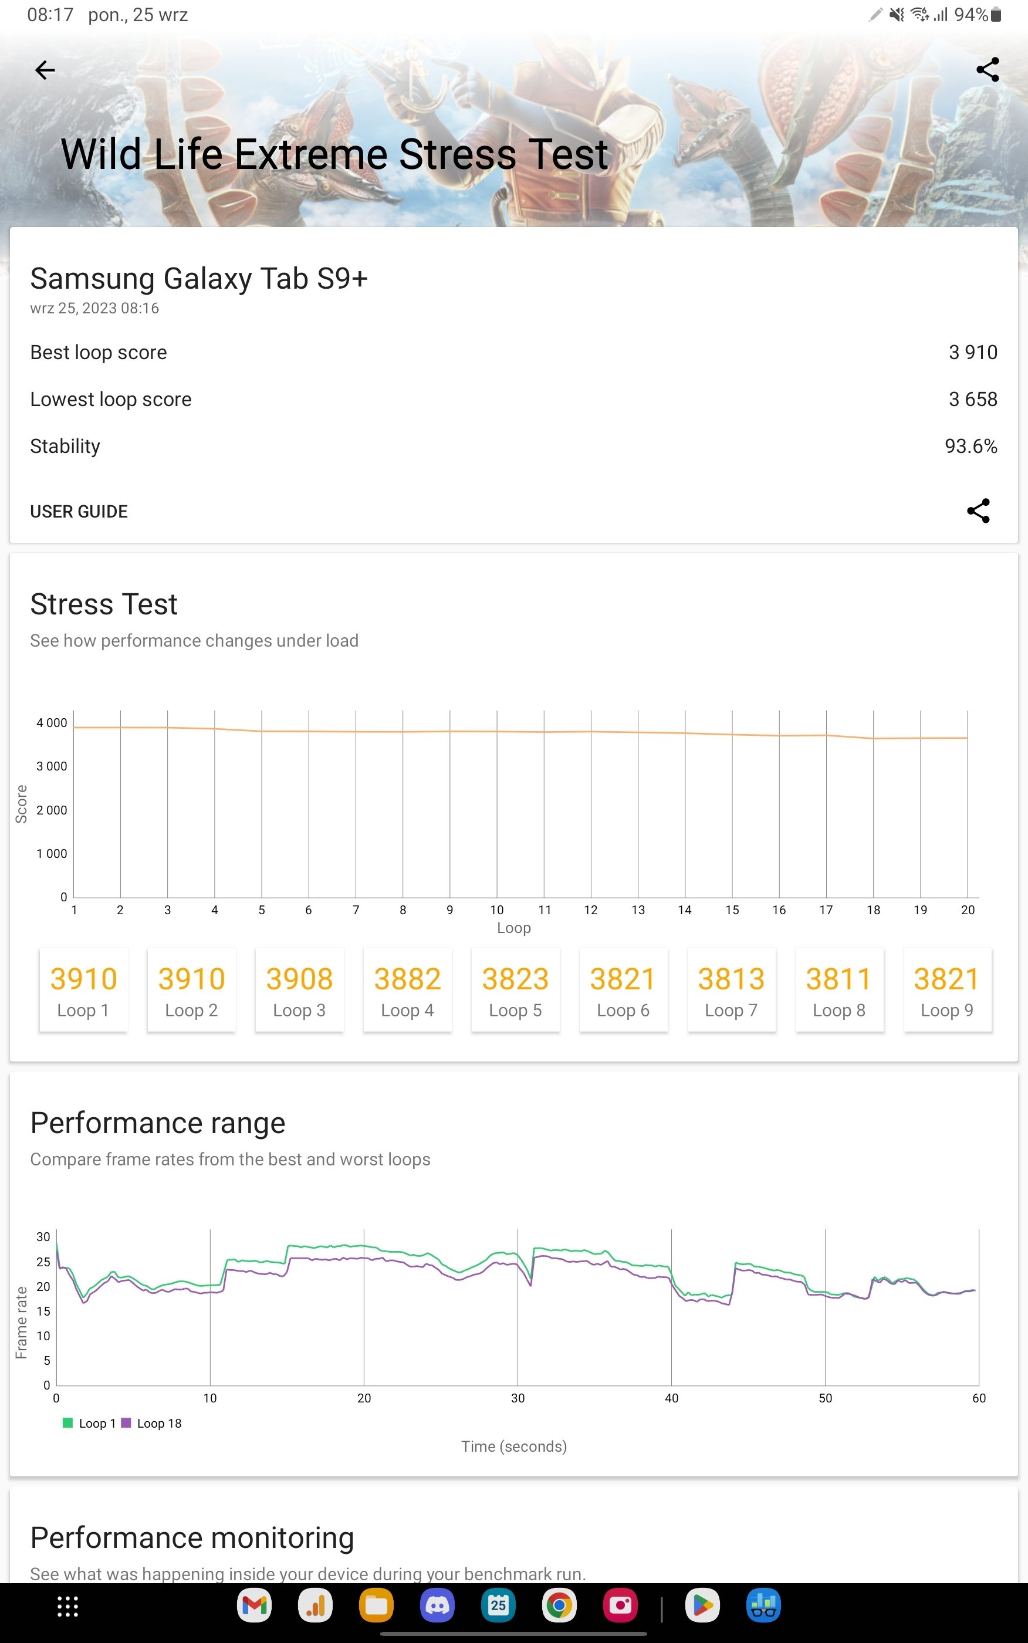Open the app drawer grid icon

point(67,1606)
